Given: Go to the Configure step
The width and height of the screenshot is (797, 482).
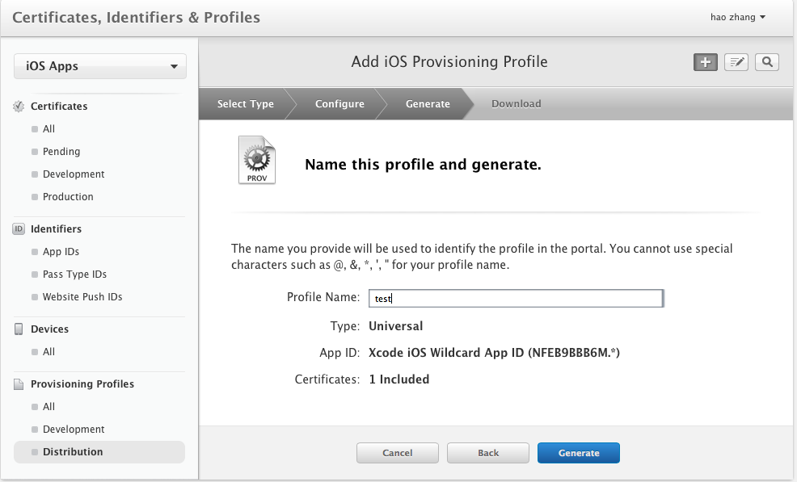Looking at the screenshot, I should pyautogui.click(x=339, y=104).
